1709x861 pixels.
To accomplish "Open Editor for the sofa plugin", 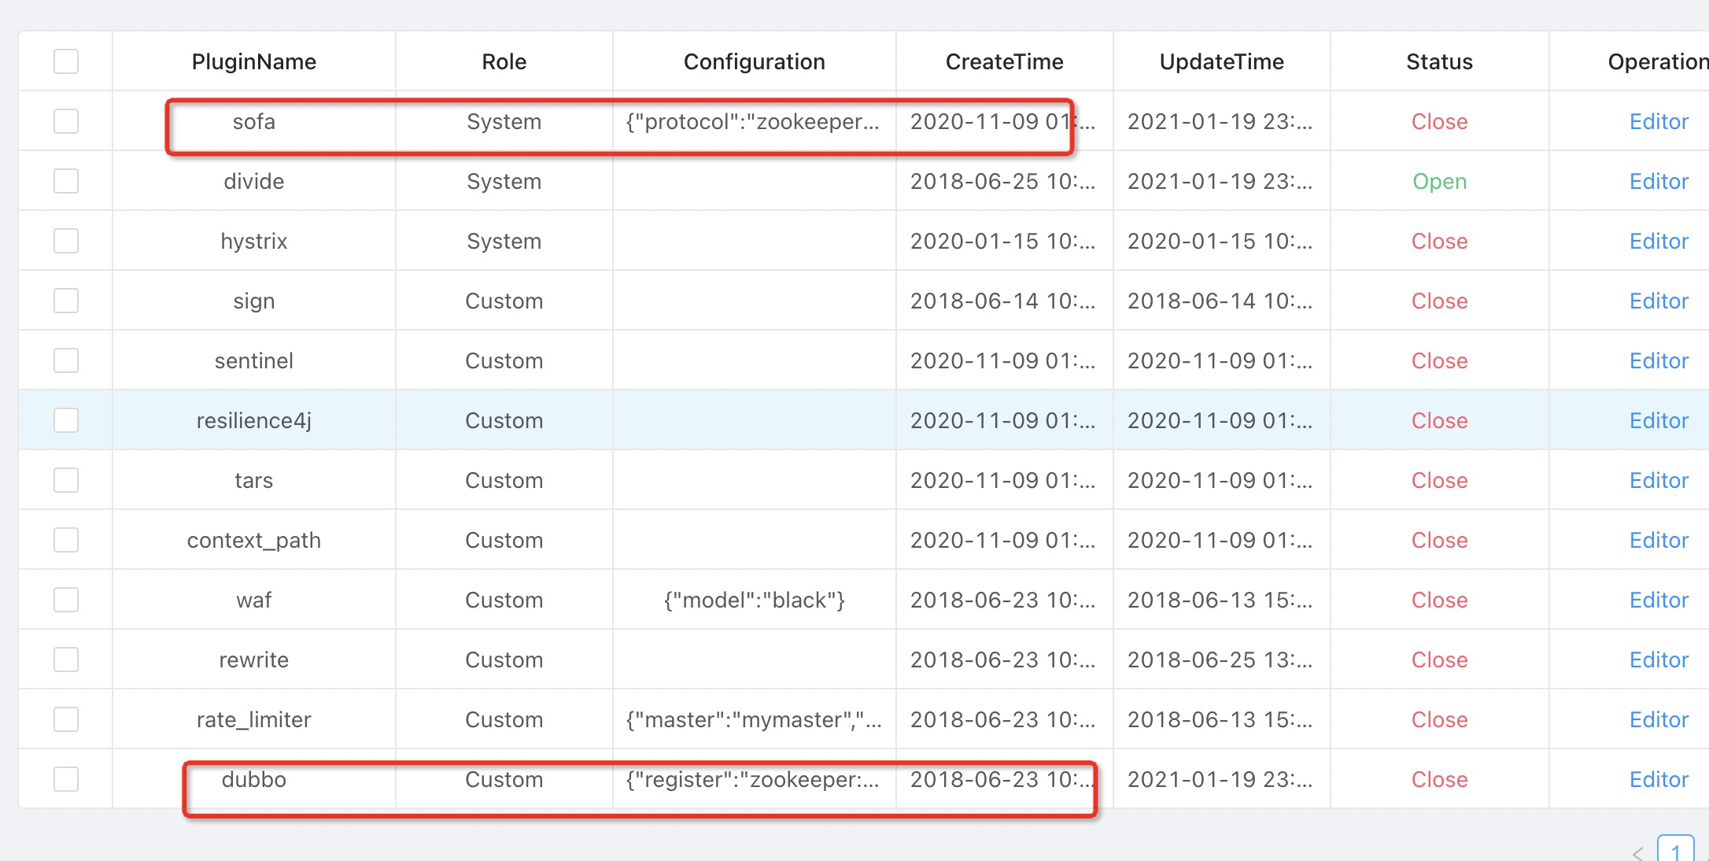I will (1659, 121).
